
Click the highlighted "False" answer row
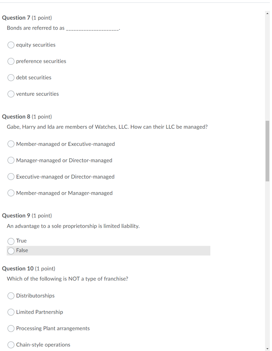(x=108, y=250)
